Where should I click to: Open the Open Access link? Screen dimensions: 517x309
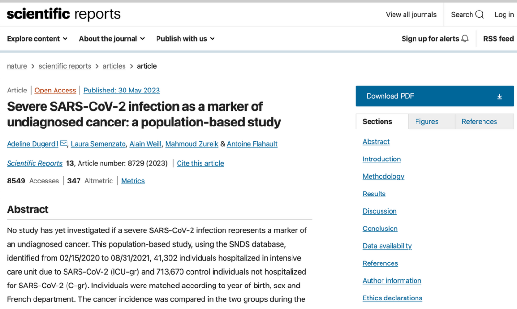(x=55, y=90)
